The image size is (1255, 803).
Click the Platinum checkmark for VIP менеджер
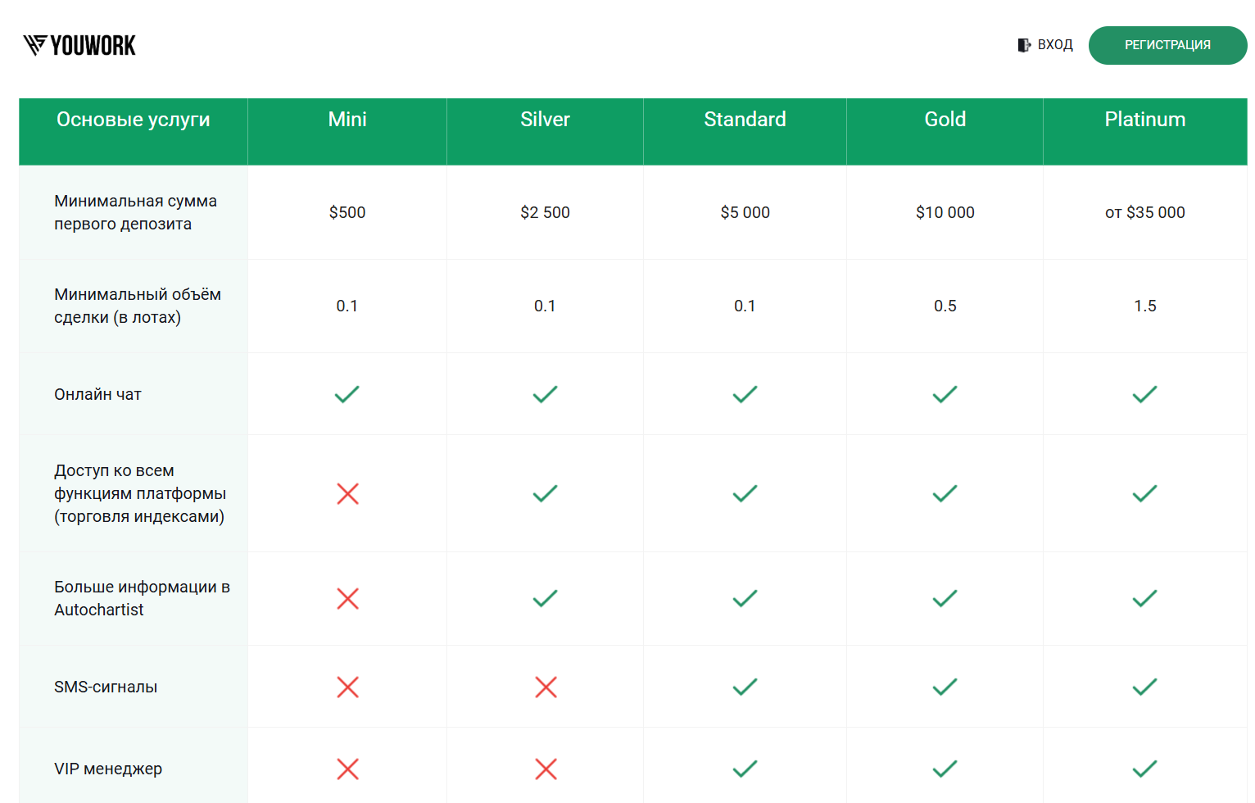[x=1145, y=769]
